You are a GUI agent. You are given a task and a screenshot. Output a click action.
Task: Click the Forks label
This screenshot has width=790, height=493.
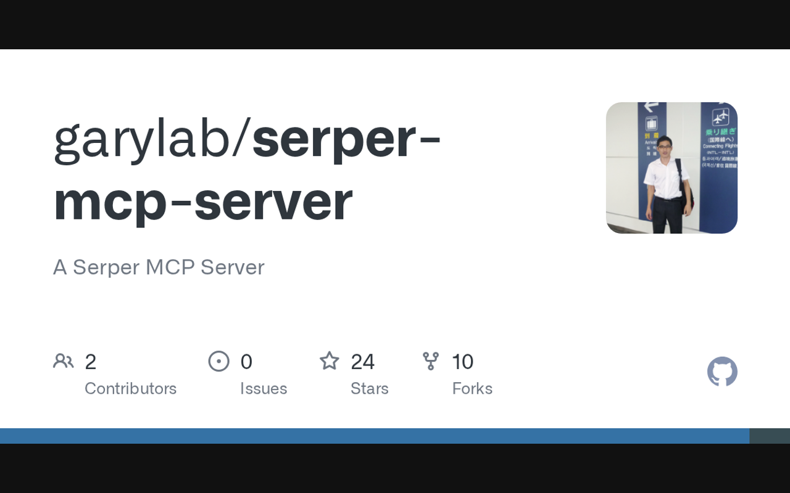(472, 388)
